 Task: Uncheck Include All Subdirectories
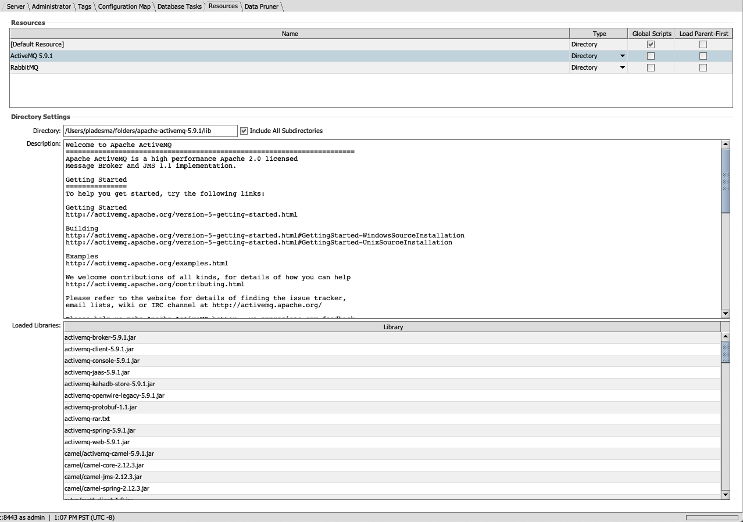(x=244, y=131)
